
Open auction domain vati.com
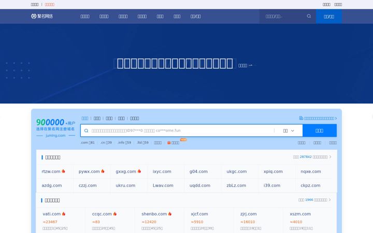[x=52, y=214]
